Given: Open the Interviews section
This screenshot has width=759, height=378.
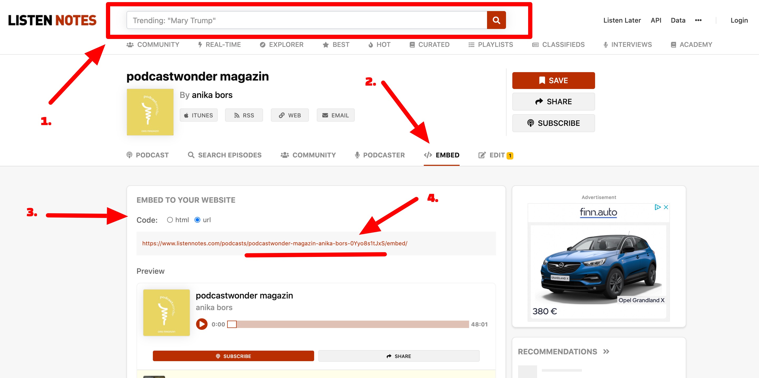Looking at the screenshot, I should pos(627,44).
